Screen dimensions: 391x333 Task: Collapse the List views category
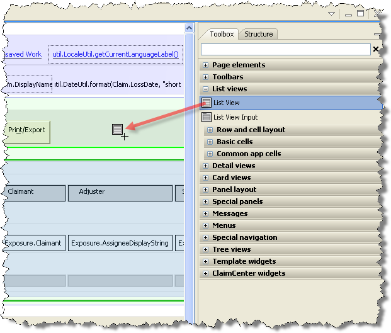coord(205,89)
